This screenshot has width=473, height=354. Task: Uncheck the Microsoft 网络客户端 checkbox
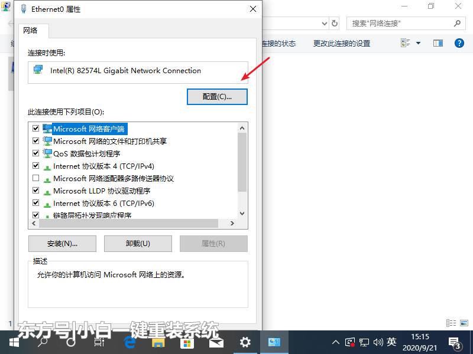(36, 129)
